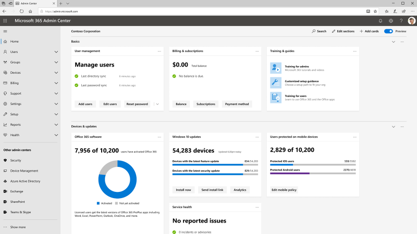The image size is (417, 234).
Task: Switch to the Admin Center browser tab
Action: [x=35, y=4]
